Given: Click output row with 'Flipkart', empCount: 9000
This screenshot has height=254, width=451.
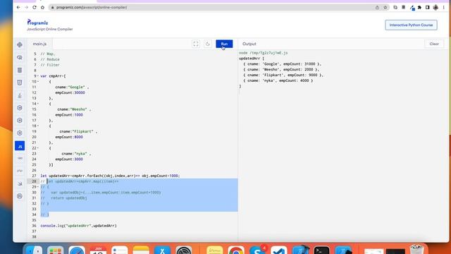Looking at the screenshot, I should [283, 75].
